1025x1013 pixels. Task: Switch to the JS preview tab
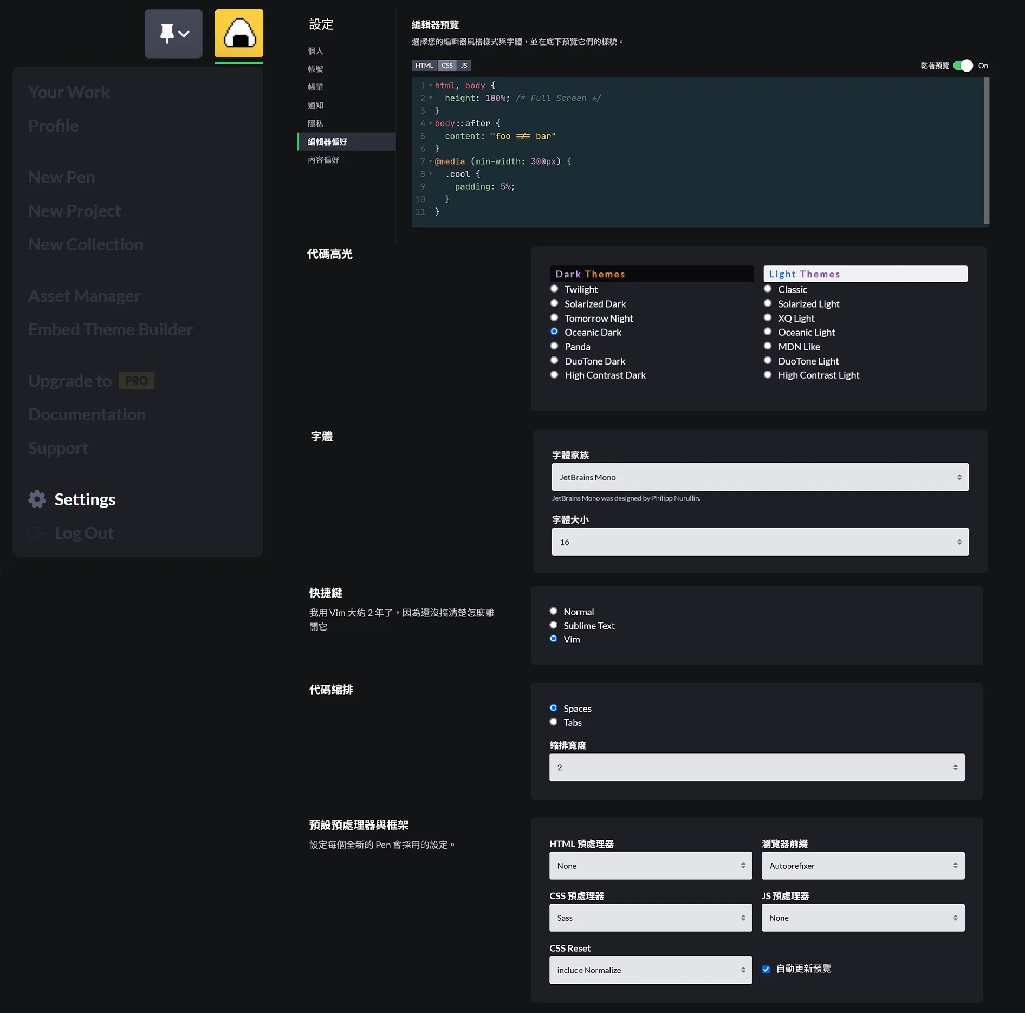point(464,66)
